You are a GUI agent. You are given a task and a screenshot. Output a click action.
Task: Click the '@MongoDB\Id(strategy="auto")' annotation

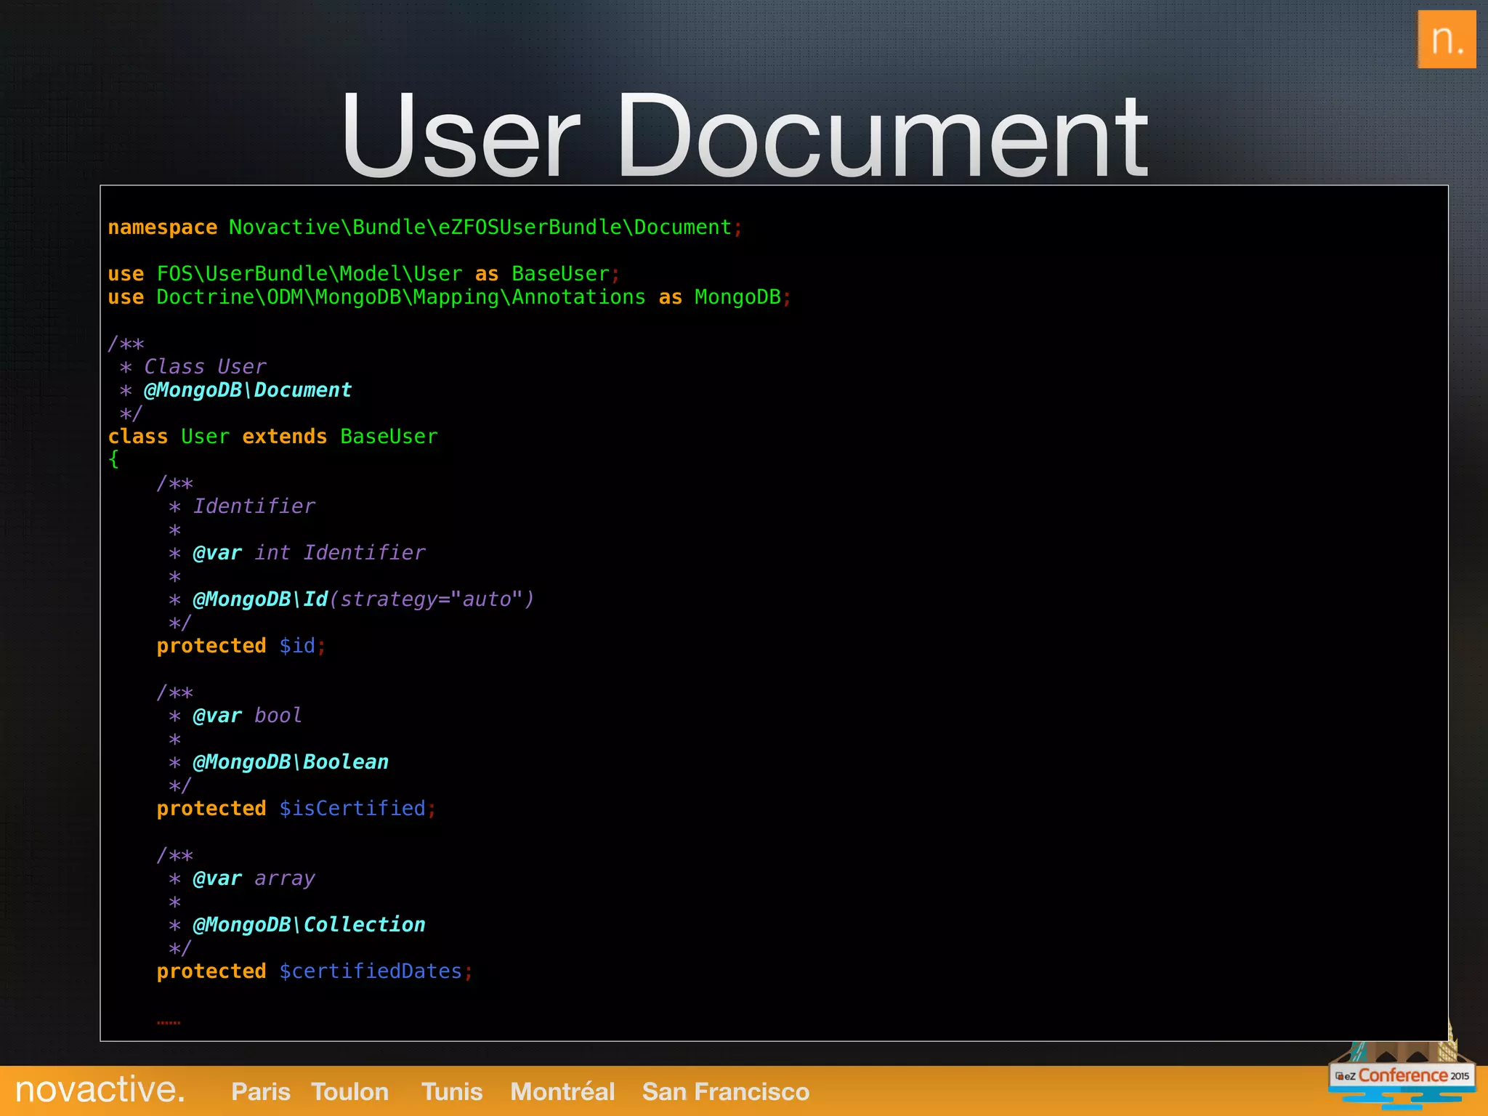tap(363, 599)
